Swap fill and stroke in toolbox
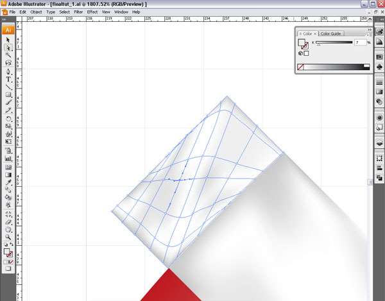The image size is (385, 301). point(12,245)
